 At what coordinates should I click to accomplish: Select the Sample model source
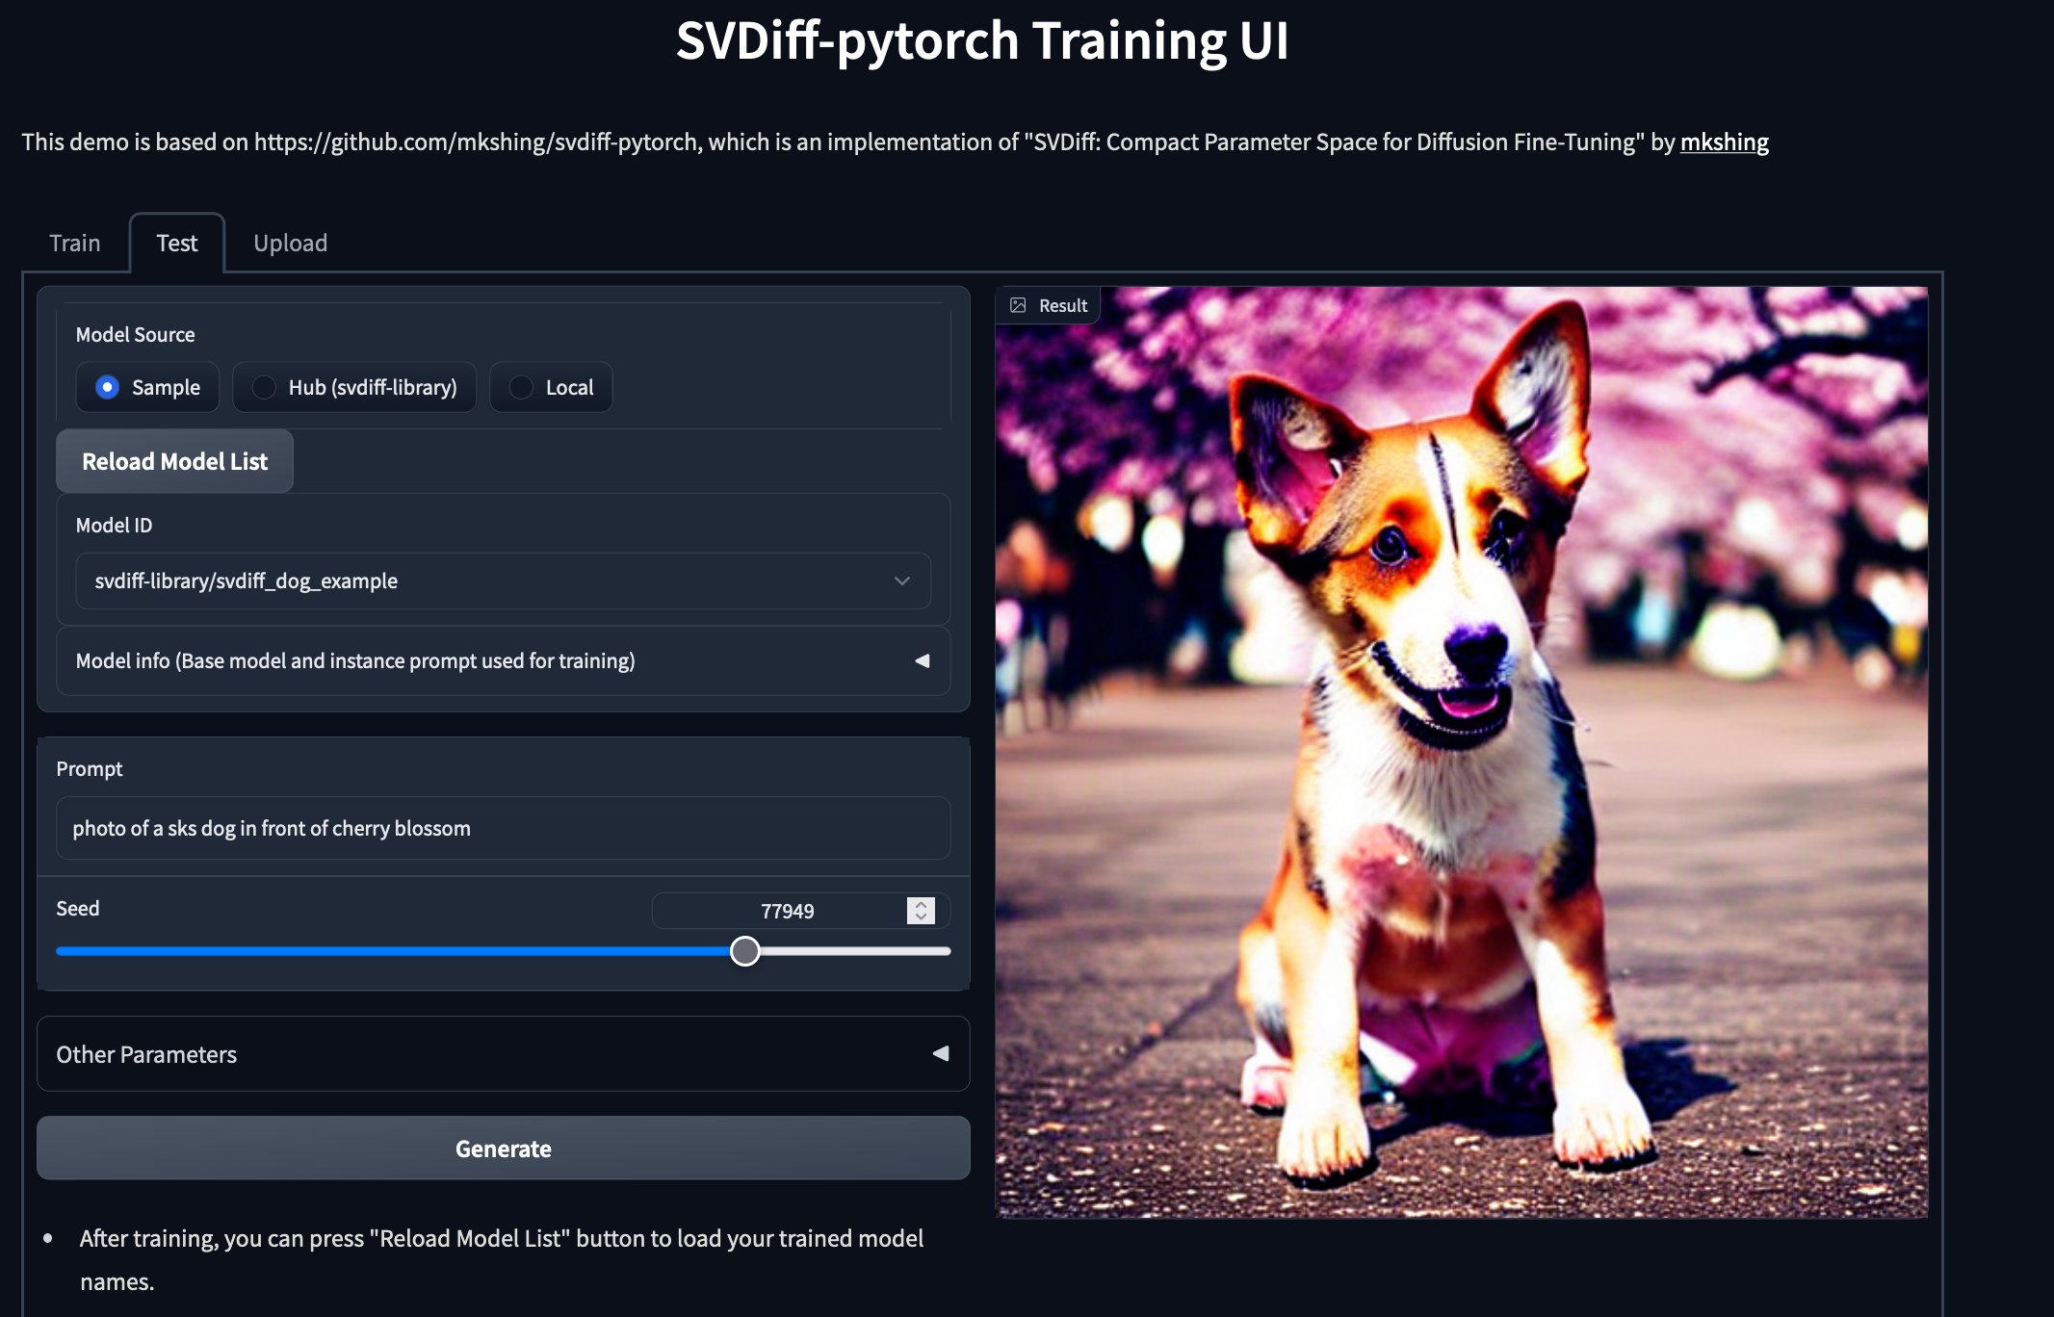click(x=108, y=387)
